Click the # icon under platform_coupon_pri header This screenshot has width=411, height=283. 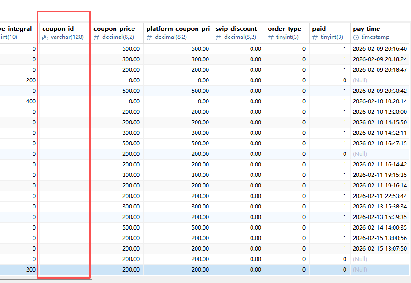tap(149, 37)
